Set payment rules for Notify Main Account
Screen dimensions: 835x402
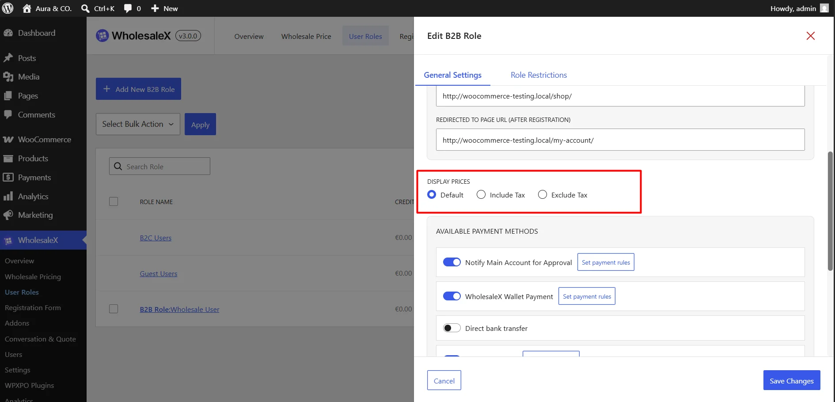click(606, 262)
